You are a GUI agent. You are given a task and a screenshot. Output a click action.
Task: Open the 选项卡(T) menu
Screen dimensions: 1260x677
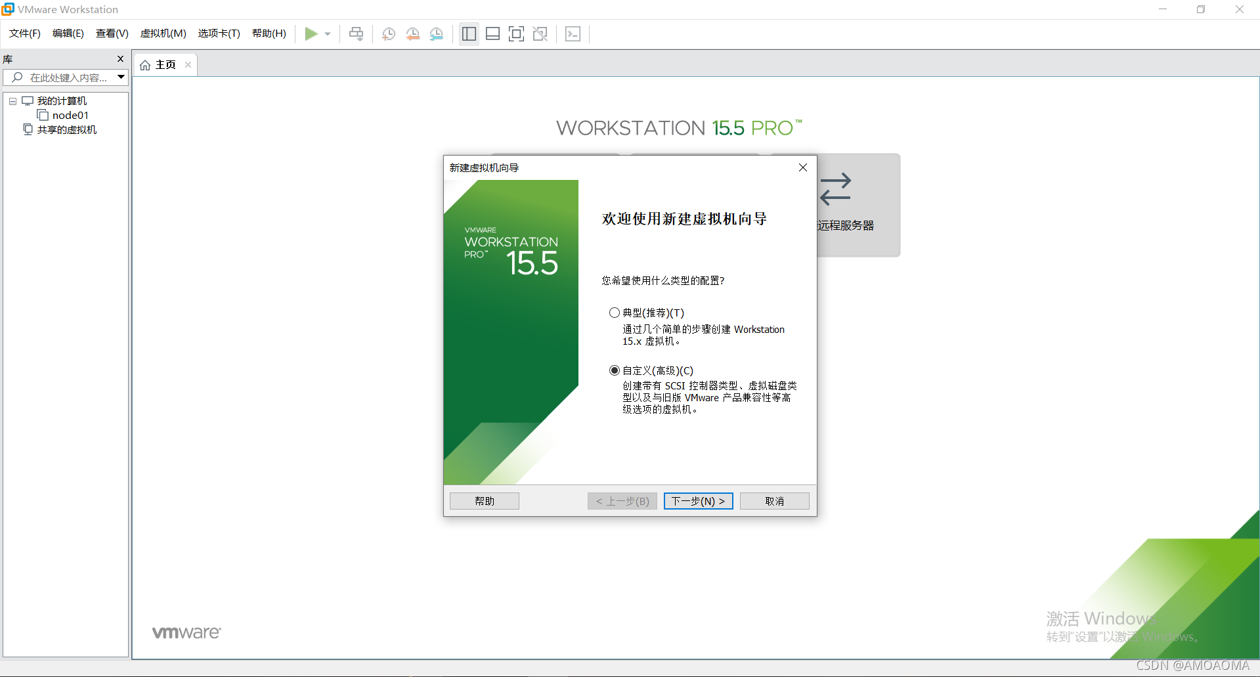click(x=219, y=33)
